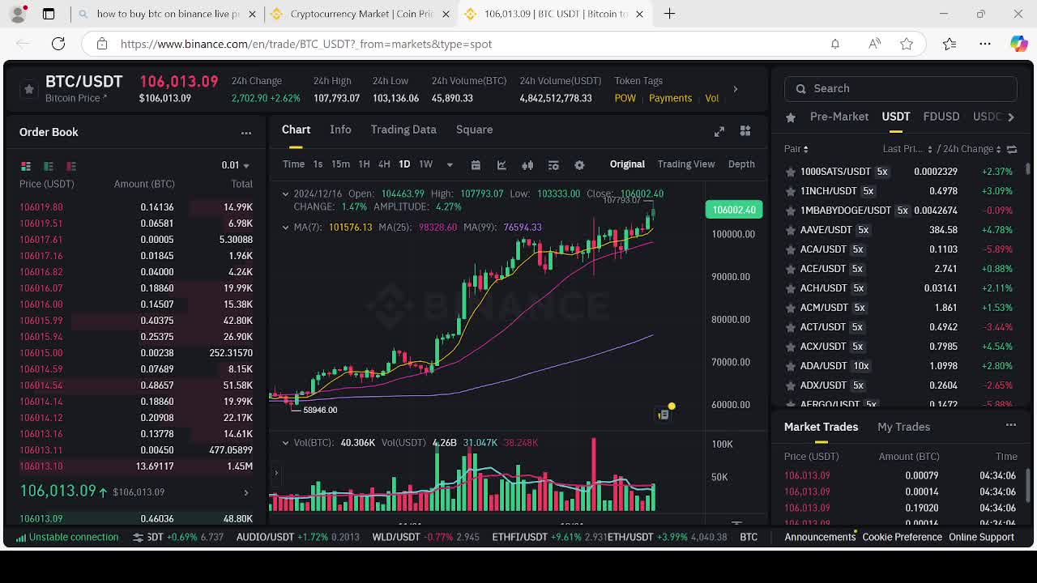Select the Pre-Market tab
Screen dimensions: 1037x583
pyautogui.click(x=839, y=117)
